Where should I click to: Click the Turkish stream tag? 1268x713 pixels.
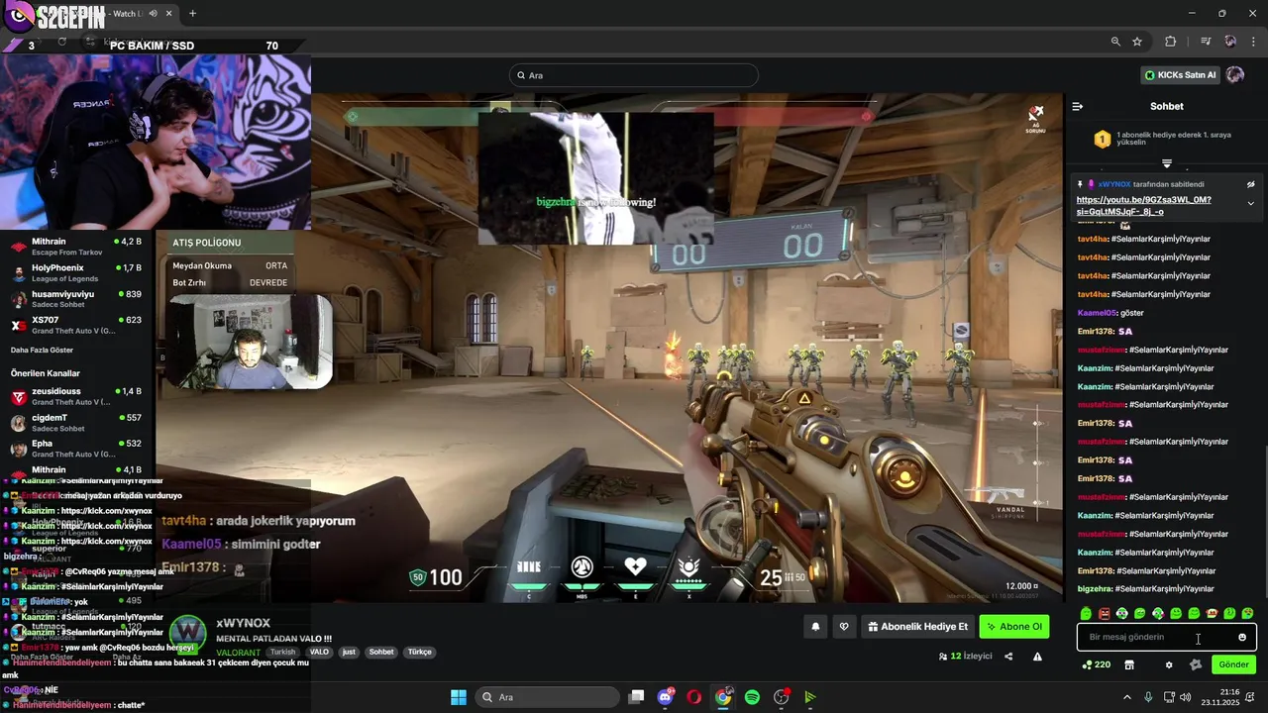[283, 653]
